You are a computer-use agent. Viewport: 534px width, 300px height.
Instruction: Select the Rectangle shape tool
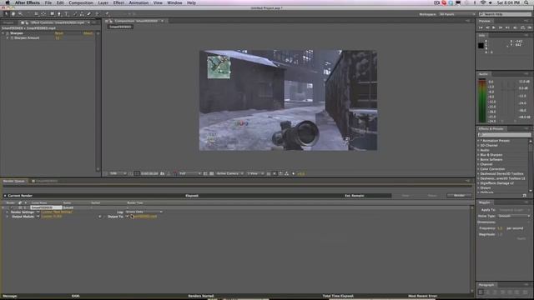(52, 14)
